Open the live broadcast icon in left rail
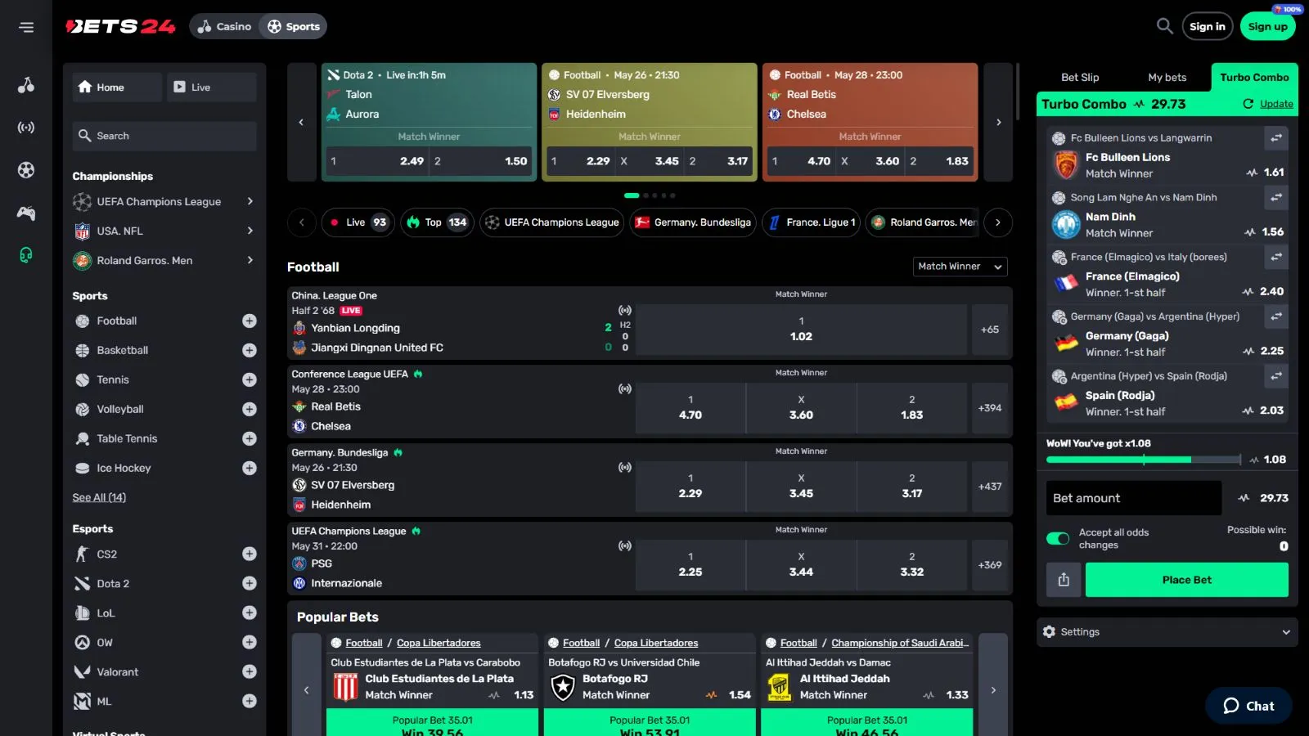Image resolution: width=1309 pixels, height=736 pixels. (x=26, y=128)
